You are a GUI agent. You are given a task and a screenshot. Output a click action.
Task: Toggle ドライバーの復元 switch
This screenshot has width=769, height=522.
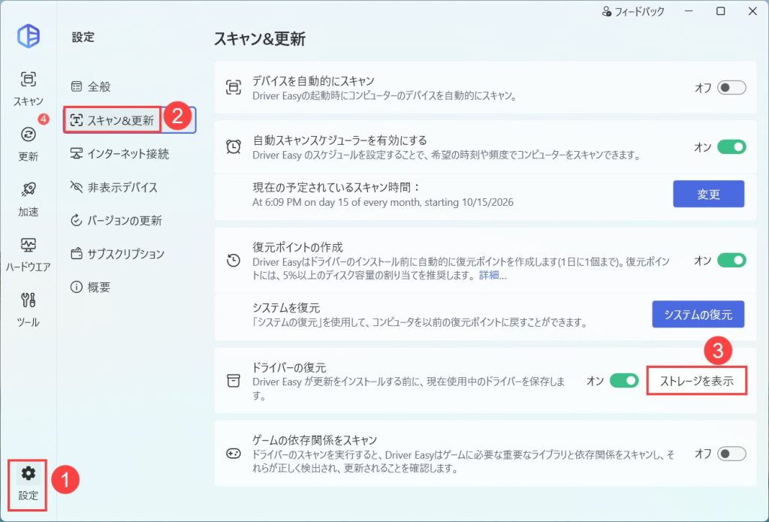624,381
